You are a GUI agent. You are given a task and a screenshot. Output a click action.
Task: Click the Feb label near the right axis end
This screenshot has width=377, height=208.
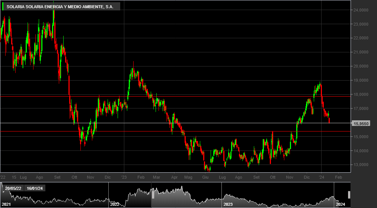click(x=338, y=177)
